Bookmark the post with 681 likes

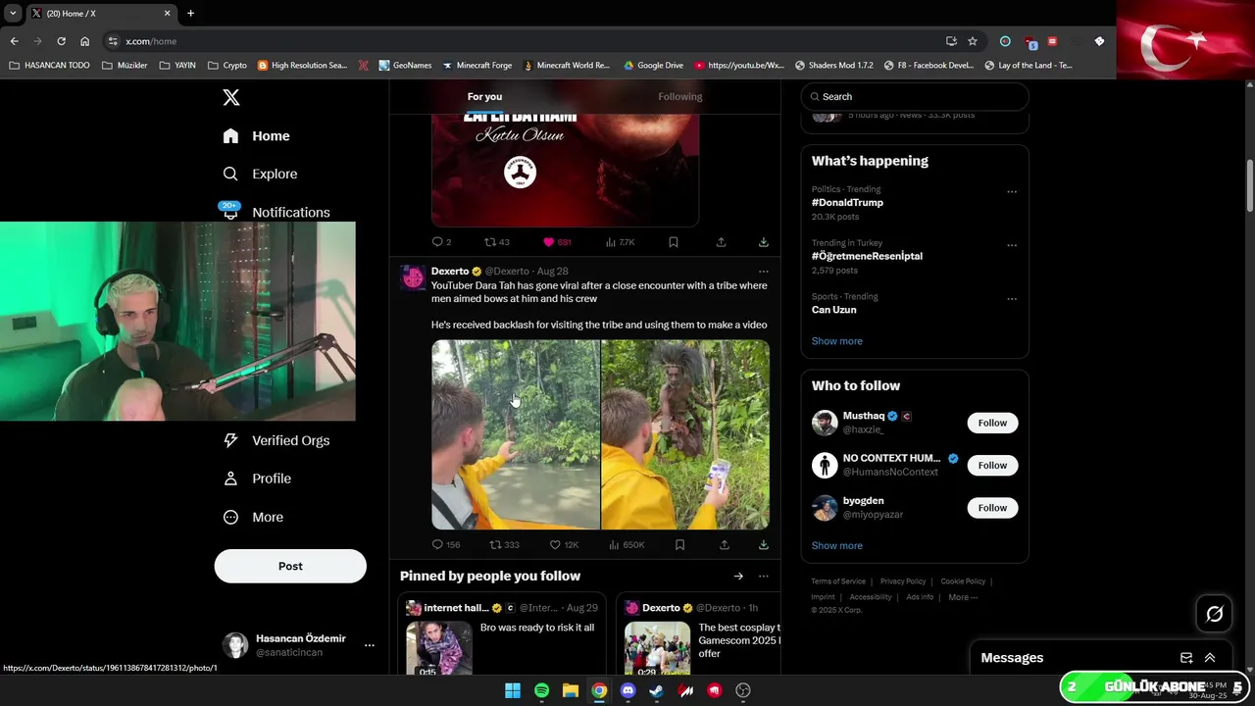(674, 242)
